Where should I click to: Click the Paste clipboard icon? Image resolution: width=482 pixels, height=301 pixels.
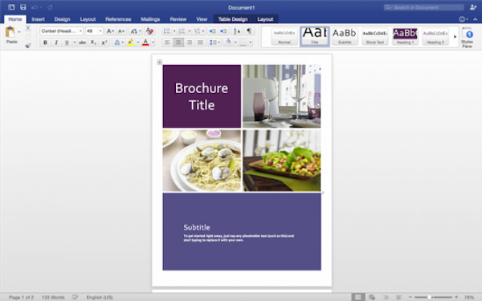pyautogui.click(x=10, y=32)
